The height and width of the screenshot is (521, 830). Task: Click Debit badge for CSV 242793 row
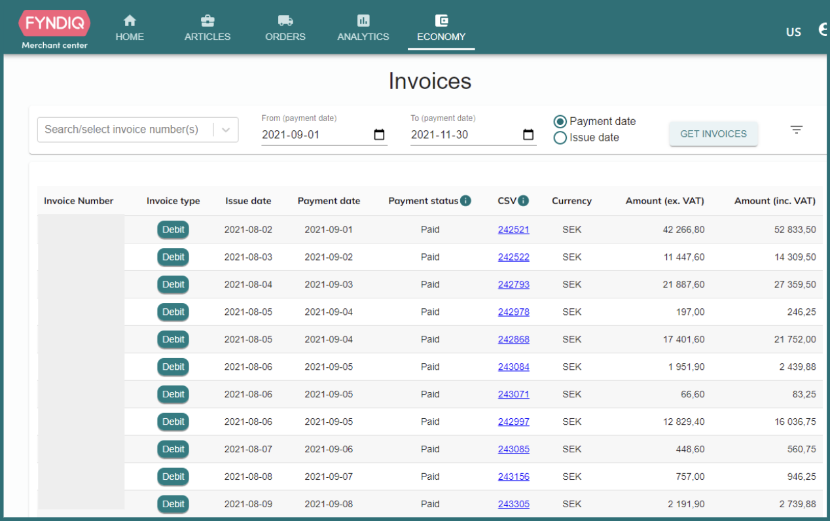pyautogui.click(x=173, y=285)
